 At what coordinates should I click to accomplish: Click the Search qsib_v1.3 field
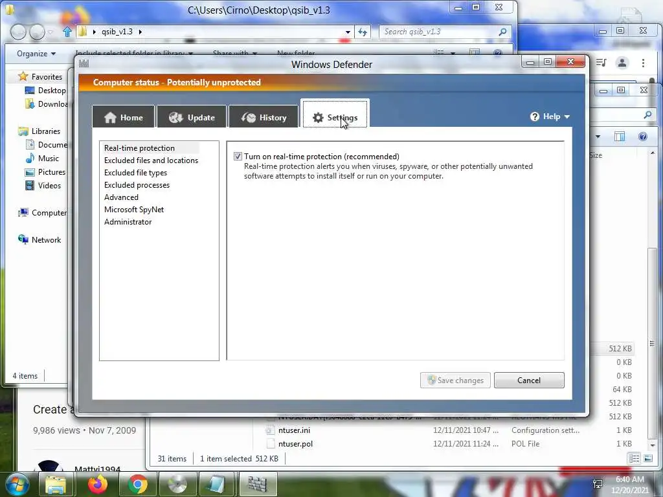(445, 32)
